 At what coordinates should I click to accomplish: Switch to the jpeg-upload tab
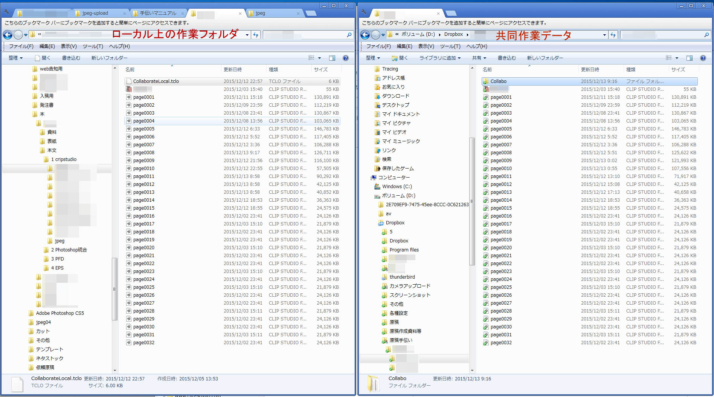pyautogui.click(x=95, y=13)
